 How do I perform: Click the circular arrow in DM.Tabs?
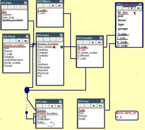pos(51,124)
